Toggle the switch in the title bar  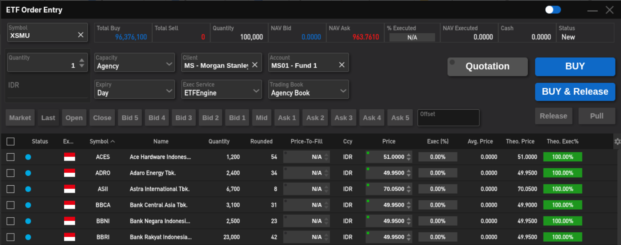553,10
